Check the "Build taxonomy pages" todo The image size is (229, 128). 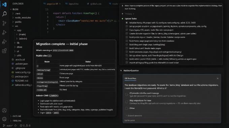point(127,52)
